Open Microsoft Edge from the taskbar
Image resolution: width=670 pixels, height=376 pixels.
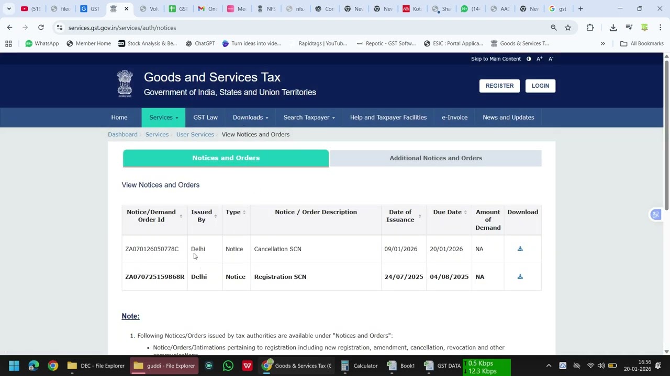pyautogui.click(x=33, y=366)
